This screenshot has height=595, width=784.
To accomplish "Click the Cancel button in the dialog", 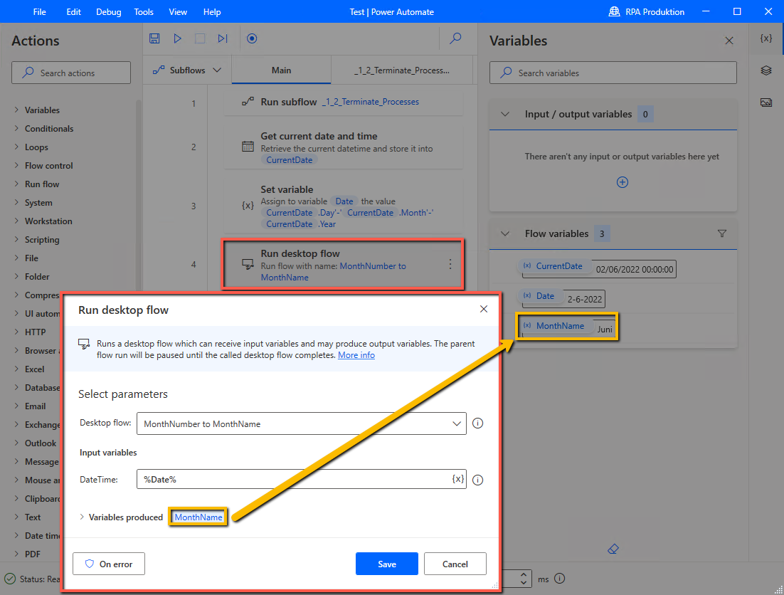I will tap(455, 564).
